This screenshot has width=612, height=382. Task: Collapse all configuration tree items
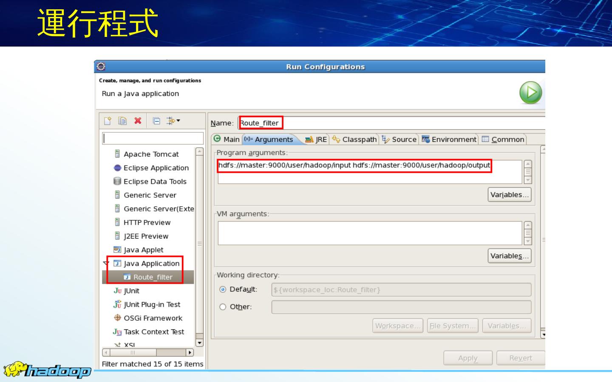point(156,121)
